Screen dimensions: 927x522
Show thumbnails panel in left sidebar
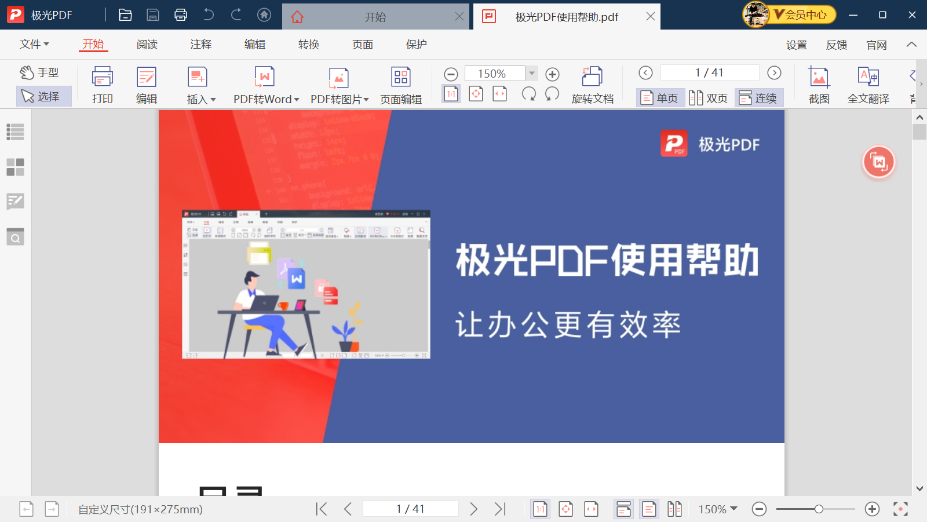tap(15, 167)
